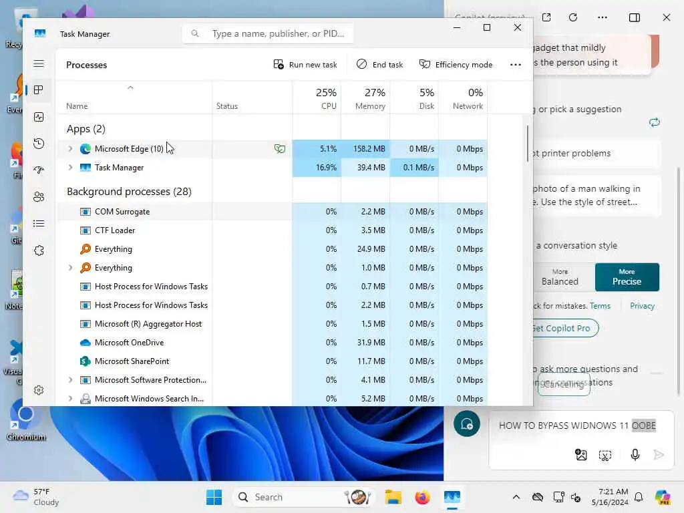Show hidden system tray icons
This screenshot has width=684, height=513.
coord(516,497)
